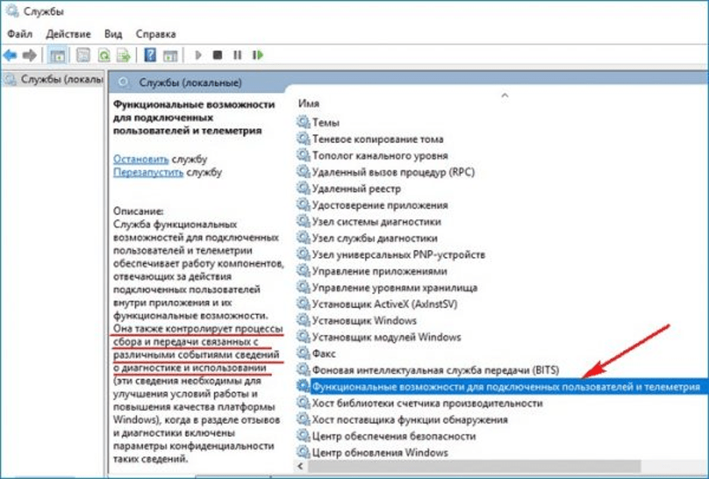Image resolution: width=709 pixels, height=479 pixels.
Task: Click the Export list toolbar icon
Action: pyautogui.click(x=122, y=55)
